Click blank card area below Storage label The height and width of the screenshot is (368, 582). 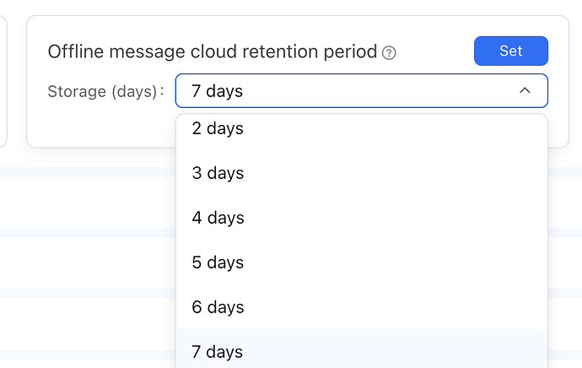pos(101,127)
